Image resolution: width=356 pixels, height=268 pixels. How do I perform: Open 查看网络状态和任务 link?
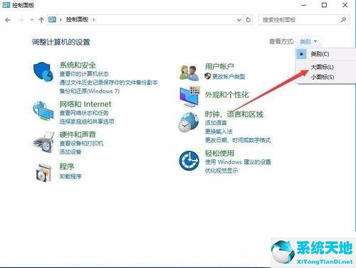[84, 113]
